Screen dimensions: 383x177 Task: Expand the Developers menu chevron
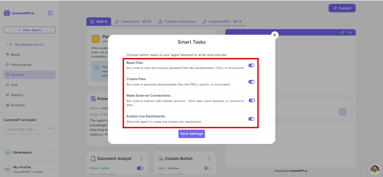[x=53, y=152]
